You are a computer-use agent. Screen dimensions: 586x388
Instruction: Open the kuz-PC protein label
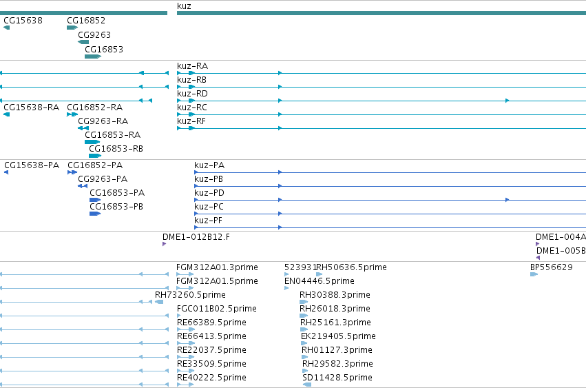click(209, 207)
